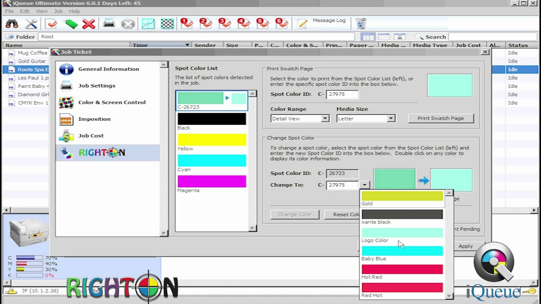Click the Reset Color button
The image size is (541, 304).
[342, 214]
